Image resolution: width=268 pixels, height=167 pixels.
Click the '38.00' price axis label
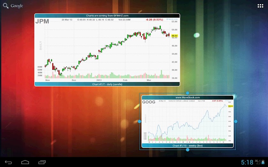point(174,78)
